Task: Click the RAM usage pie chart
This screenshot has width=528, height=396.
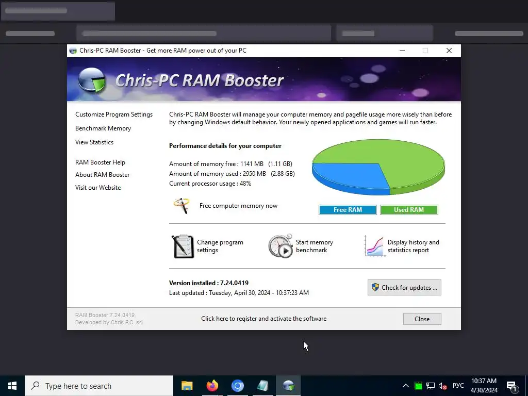Action: tap(378, 167)
